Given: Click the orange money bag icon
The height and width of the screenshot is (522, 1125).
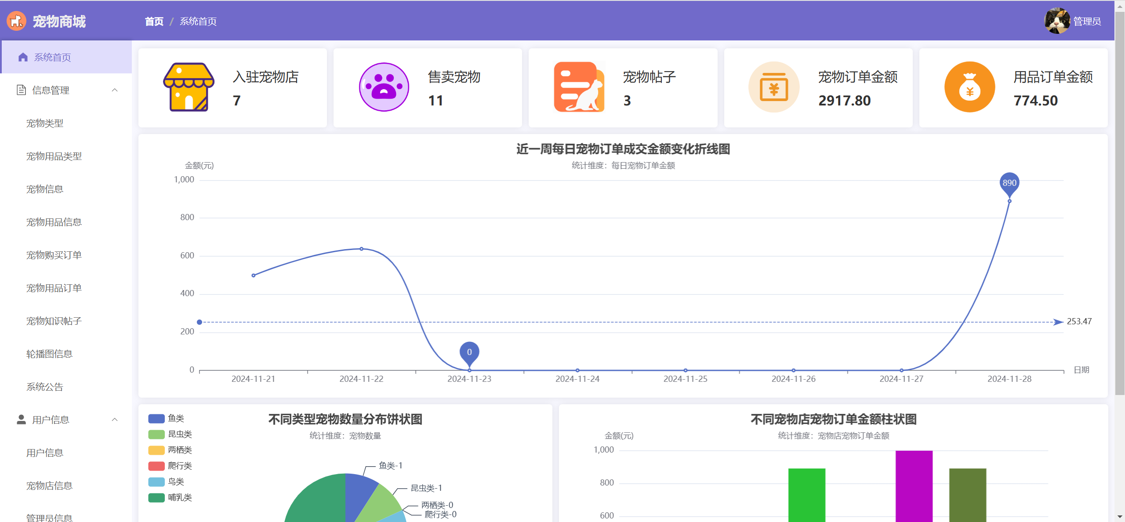Looking at the screenshot, I should tap(969, 87).
